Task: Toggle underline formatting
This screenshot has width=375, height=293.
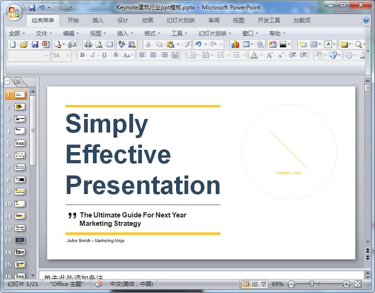Action: click(x=104, y=56)
